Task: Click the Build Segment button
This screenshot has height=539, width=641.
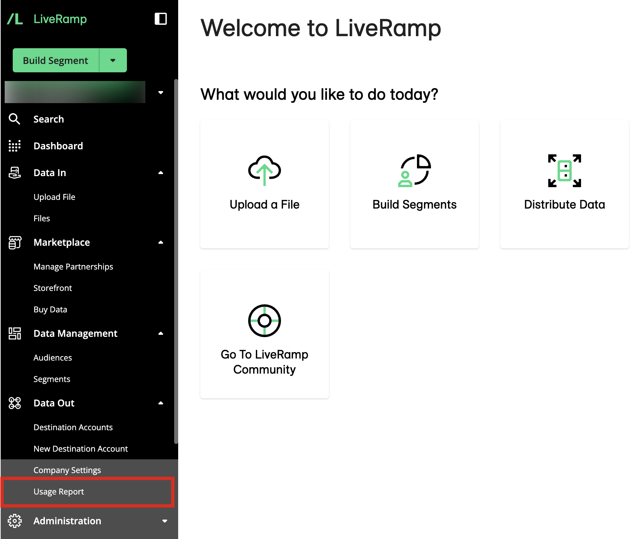Action: [x=56, y=60]
